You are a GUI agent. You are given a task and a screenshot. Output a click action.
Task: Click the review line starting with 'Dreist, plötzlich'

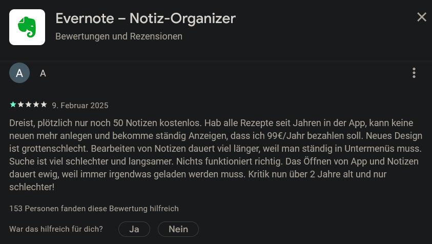click(211, 123)
